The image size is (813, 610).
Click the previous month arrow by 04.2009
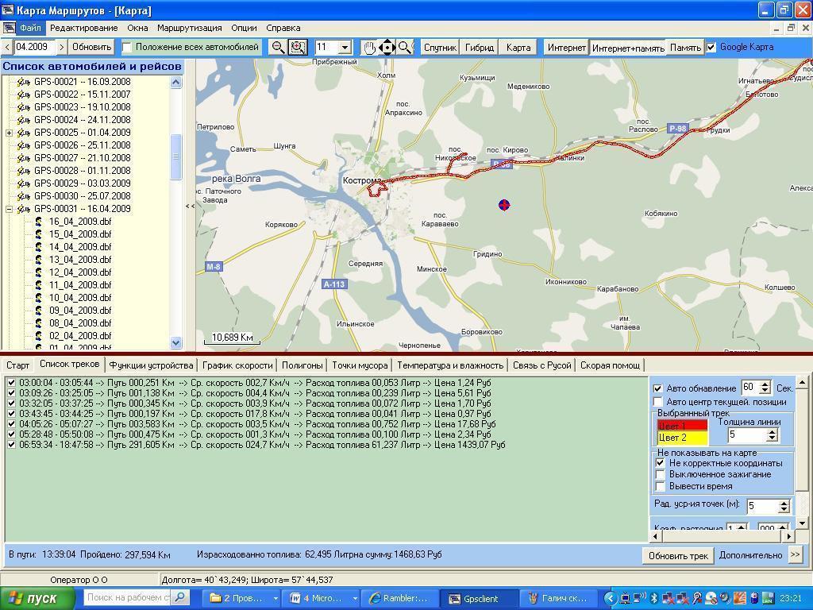click(x=6, y=47)
